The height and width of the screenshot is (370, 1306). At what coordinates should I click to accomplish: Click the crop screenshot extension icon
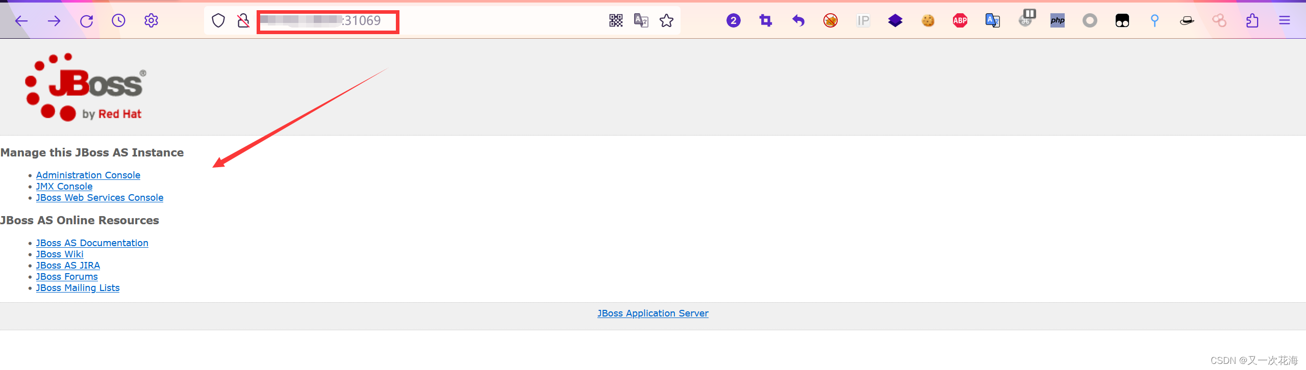(766, 20)
